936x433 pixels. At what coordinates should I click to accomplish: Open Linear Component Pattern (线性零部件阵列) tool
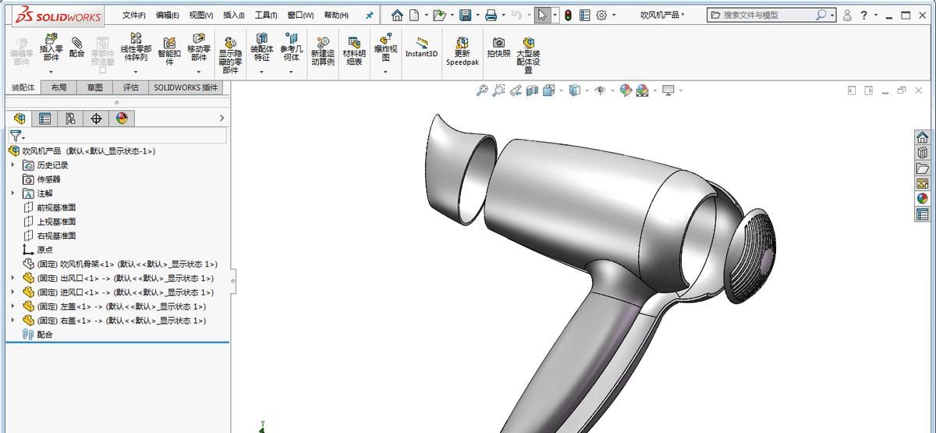(136, 48)
